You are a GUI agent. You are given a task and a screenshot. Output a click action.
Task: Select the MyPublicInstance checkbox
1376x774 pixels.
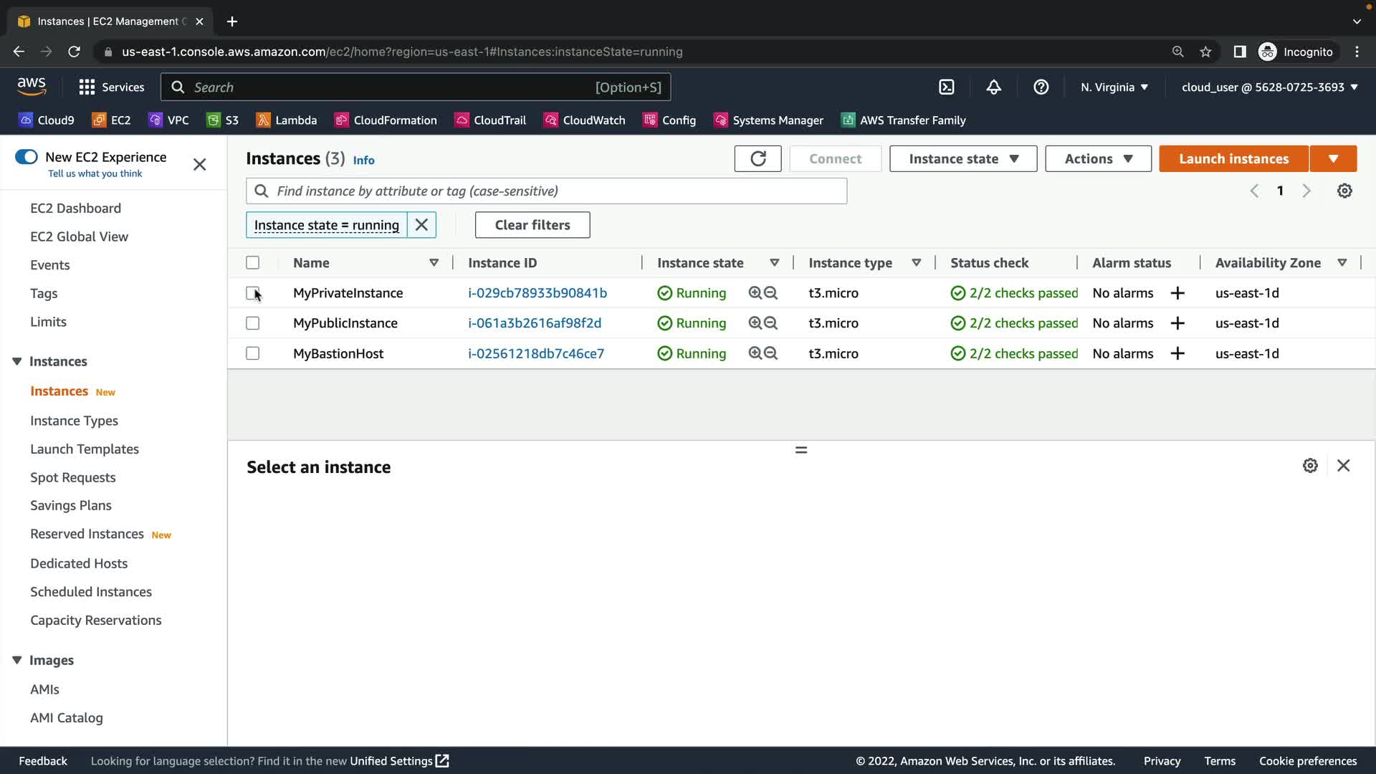[252, 323]
